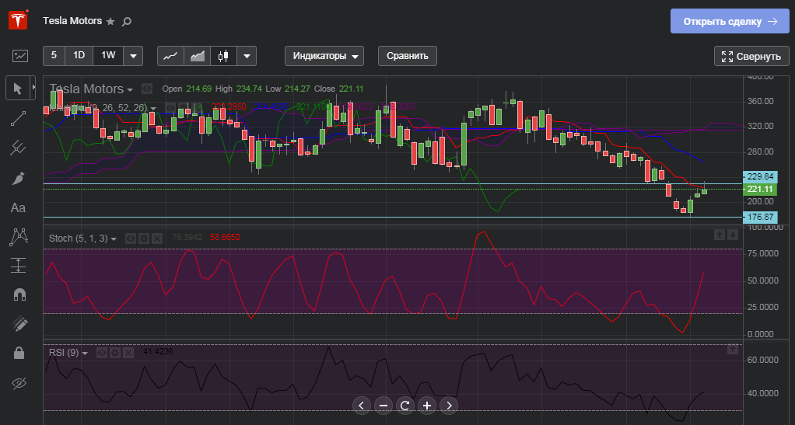
Task: Choose the pitchfork drawing tool
Action: coord(19,148)
